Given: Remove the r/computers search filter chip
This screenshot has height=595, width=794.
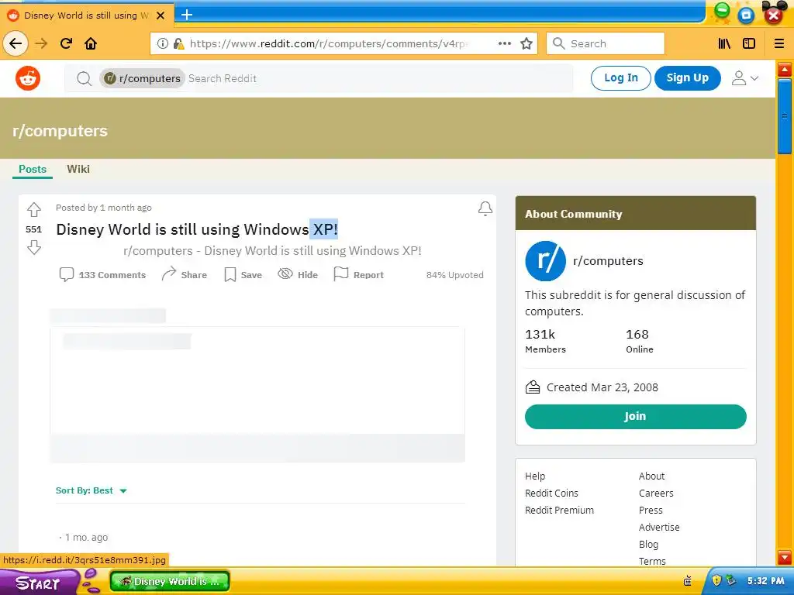Looking at the screenshot, I should pos(143,78).
